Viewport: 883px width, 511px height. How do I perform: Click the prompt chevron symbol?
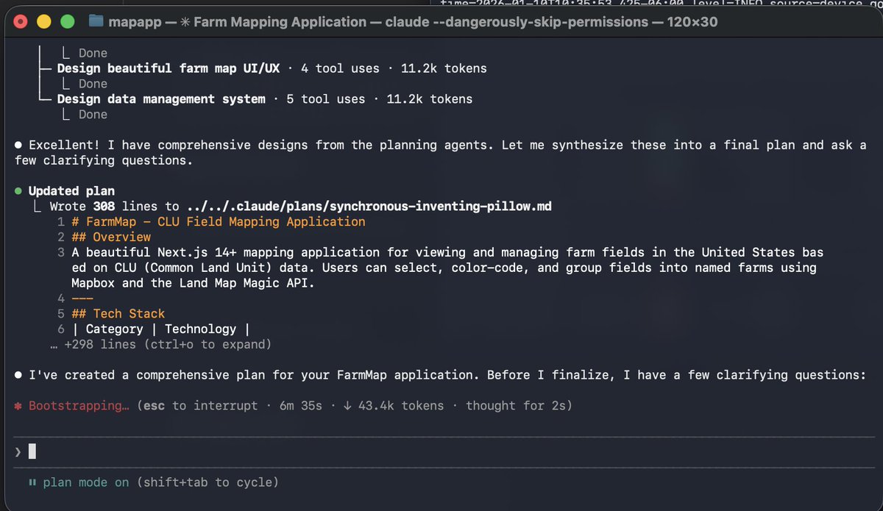pyautogui.click(x=18, y=451)
